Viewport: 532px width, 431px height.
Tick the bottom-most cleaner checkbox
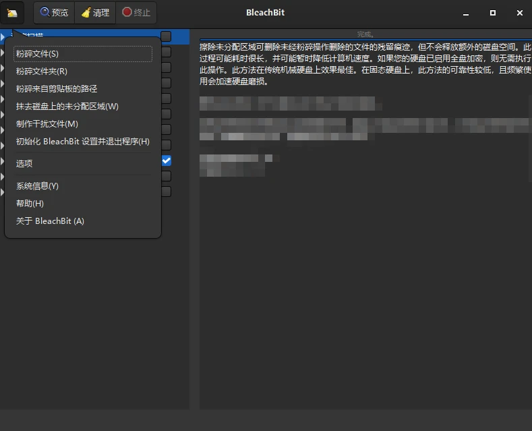[x=167, y=192]
